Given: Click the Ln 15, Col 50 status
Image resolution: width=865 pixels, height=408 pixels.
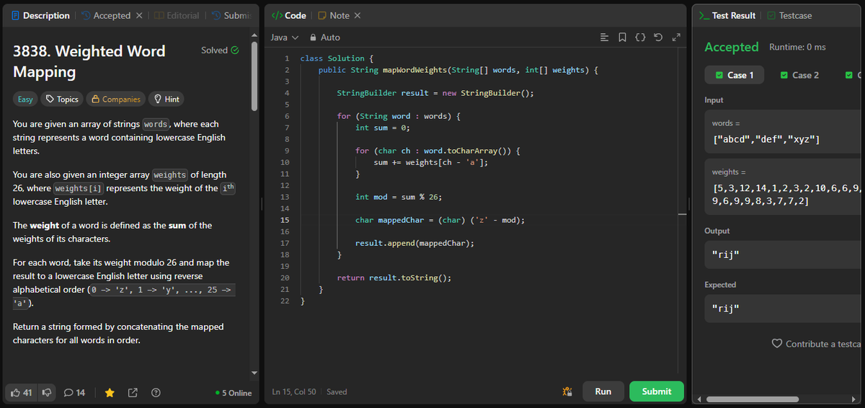Looking at the screenshot, I should (x=294, y=392).
